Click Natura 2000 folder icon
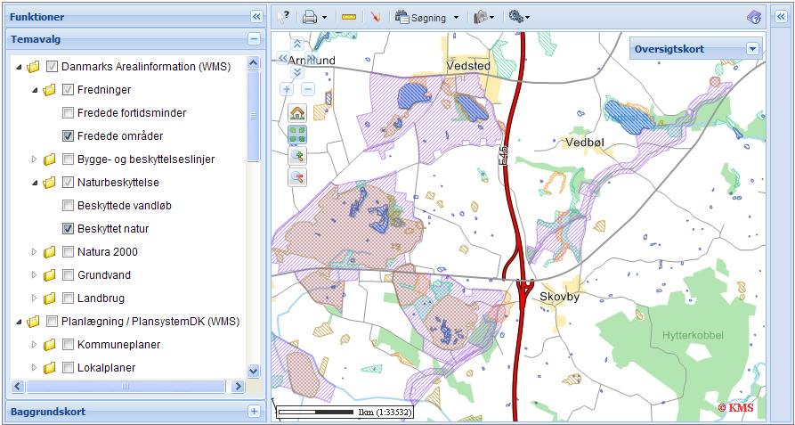795x425 pixels. [x=50, y=251]
